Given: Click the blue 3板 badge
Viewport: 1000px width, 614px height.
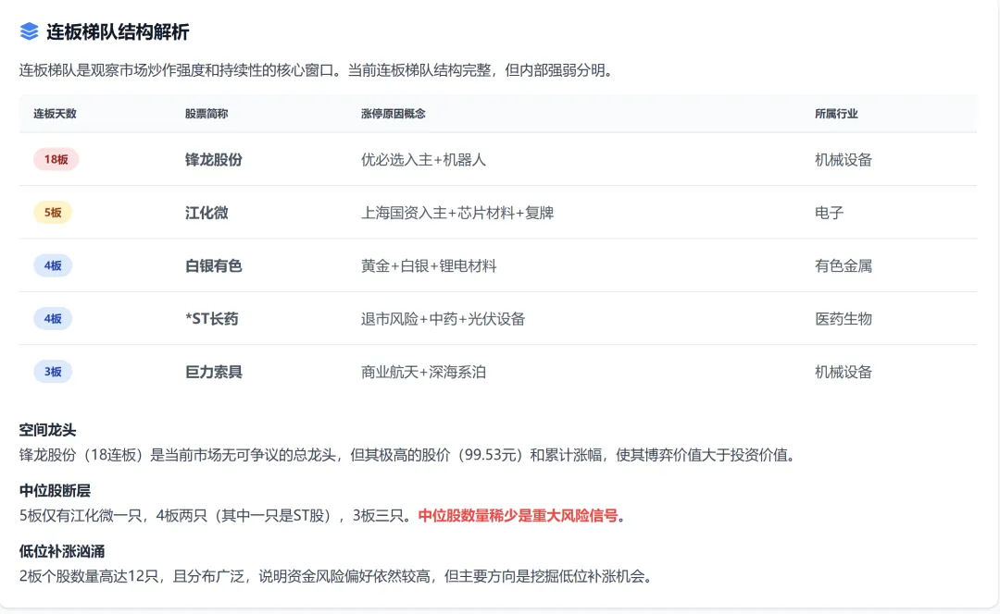Looking at the screenshot, I should click(53, 372).
